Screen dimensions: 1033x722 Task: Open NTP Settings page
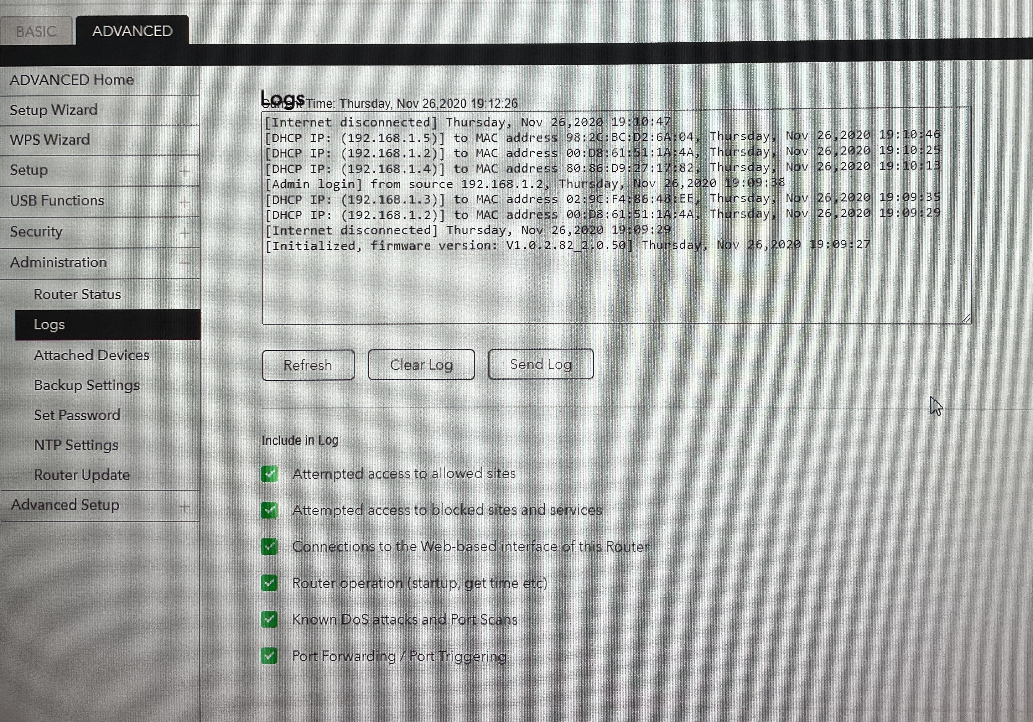coord(76,445)
